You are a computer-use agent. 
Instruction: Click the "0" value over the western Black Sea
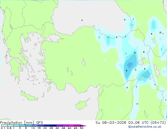[82, 20]
